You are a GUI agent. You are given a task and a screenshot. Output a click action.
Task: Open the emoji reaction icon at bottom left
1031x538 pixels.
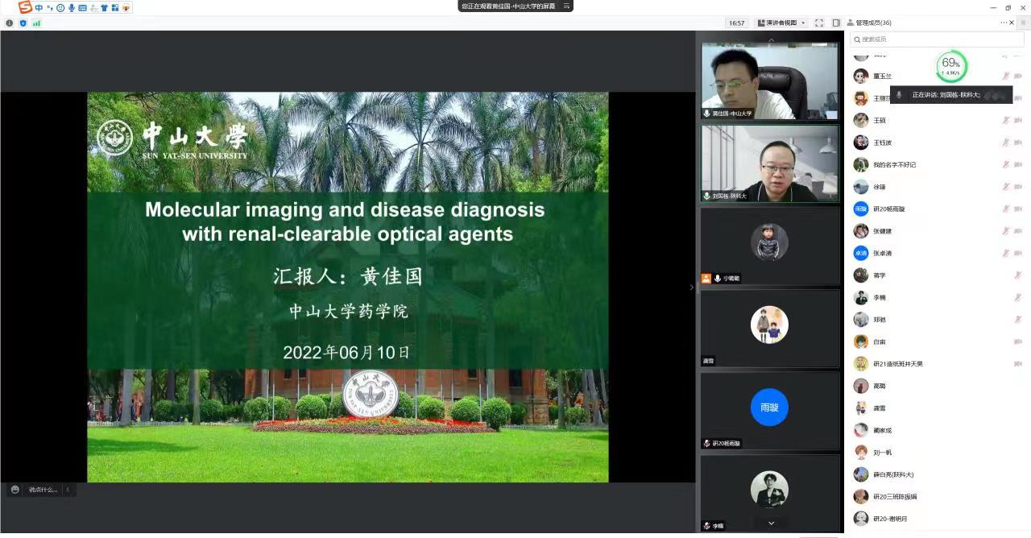click(x=15, y=490)
